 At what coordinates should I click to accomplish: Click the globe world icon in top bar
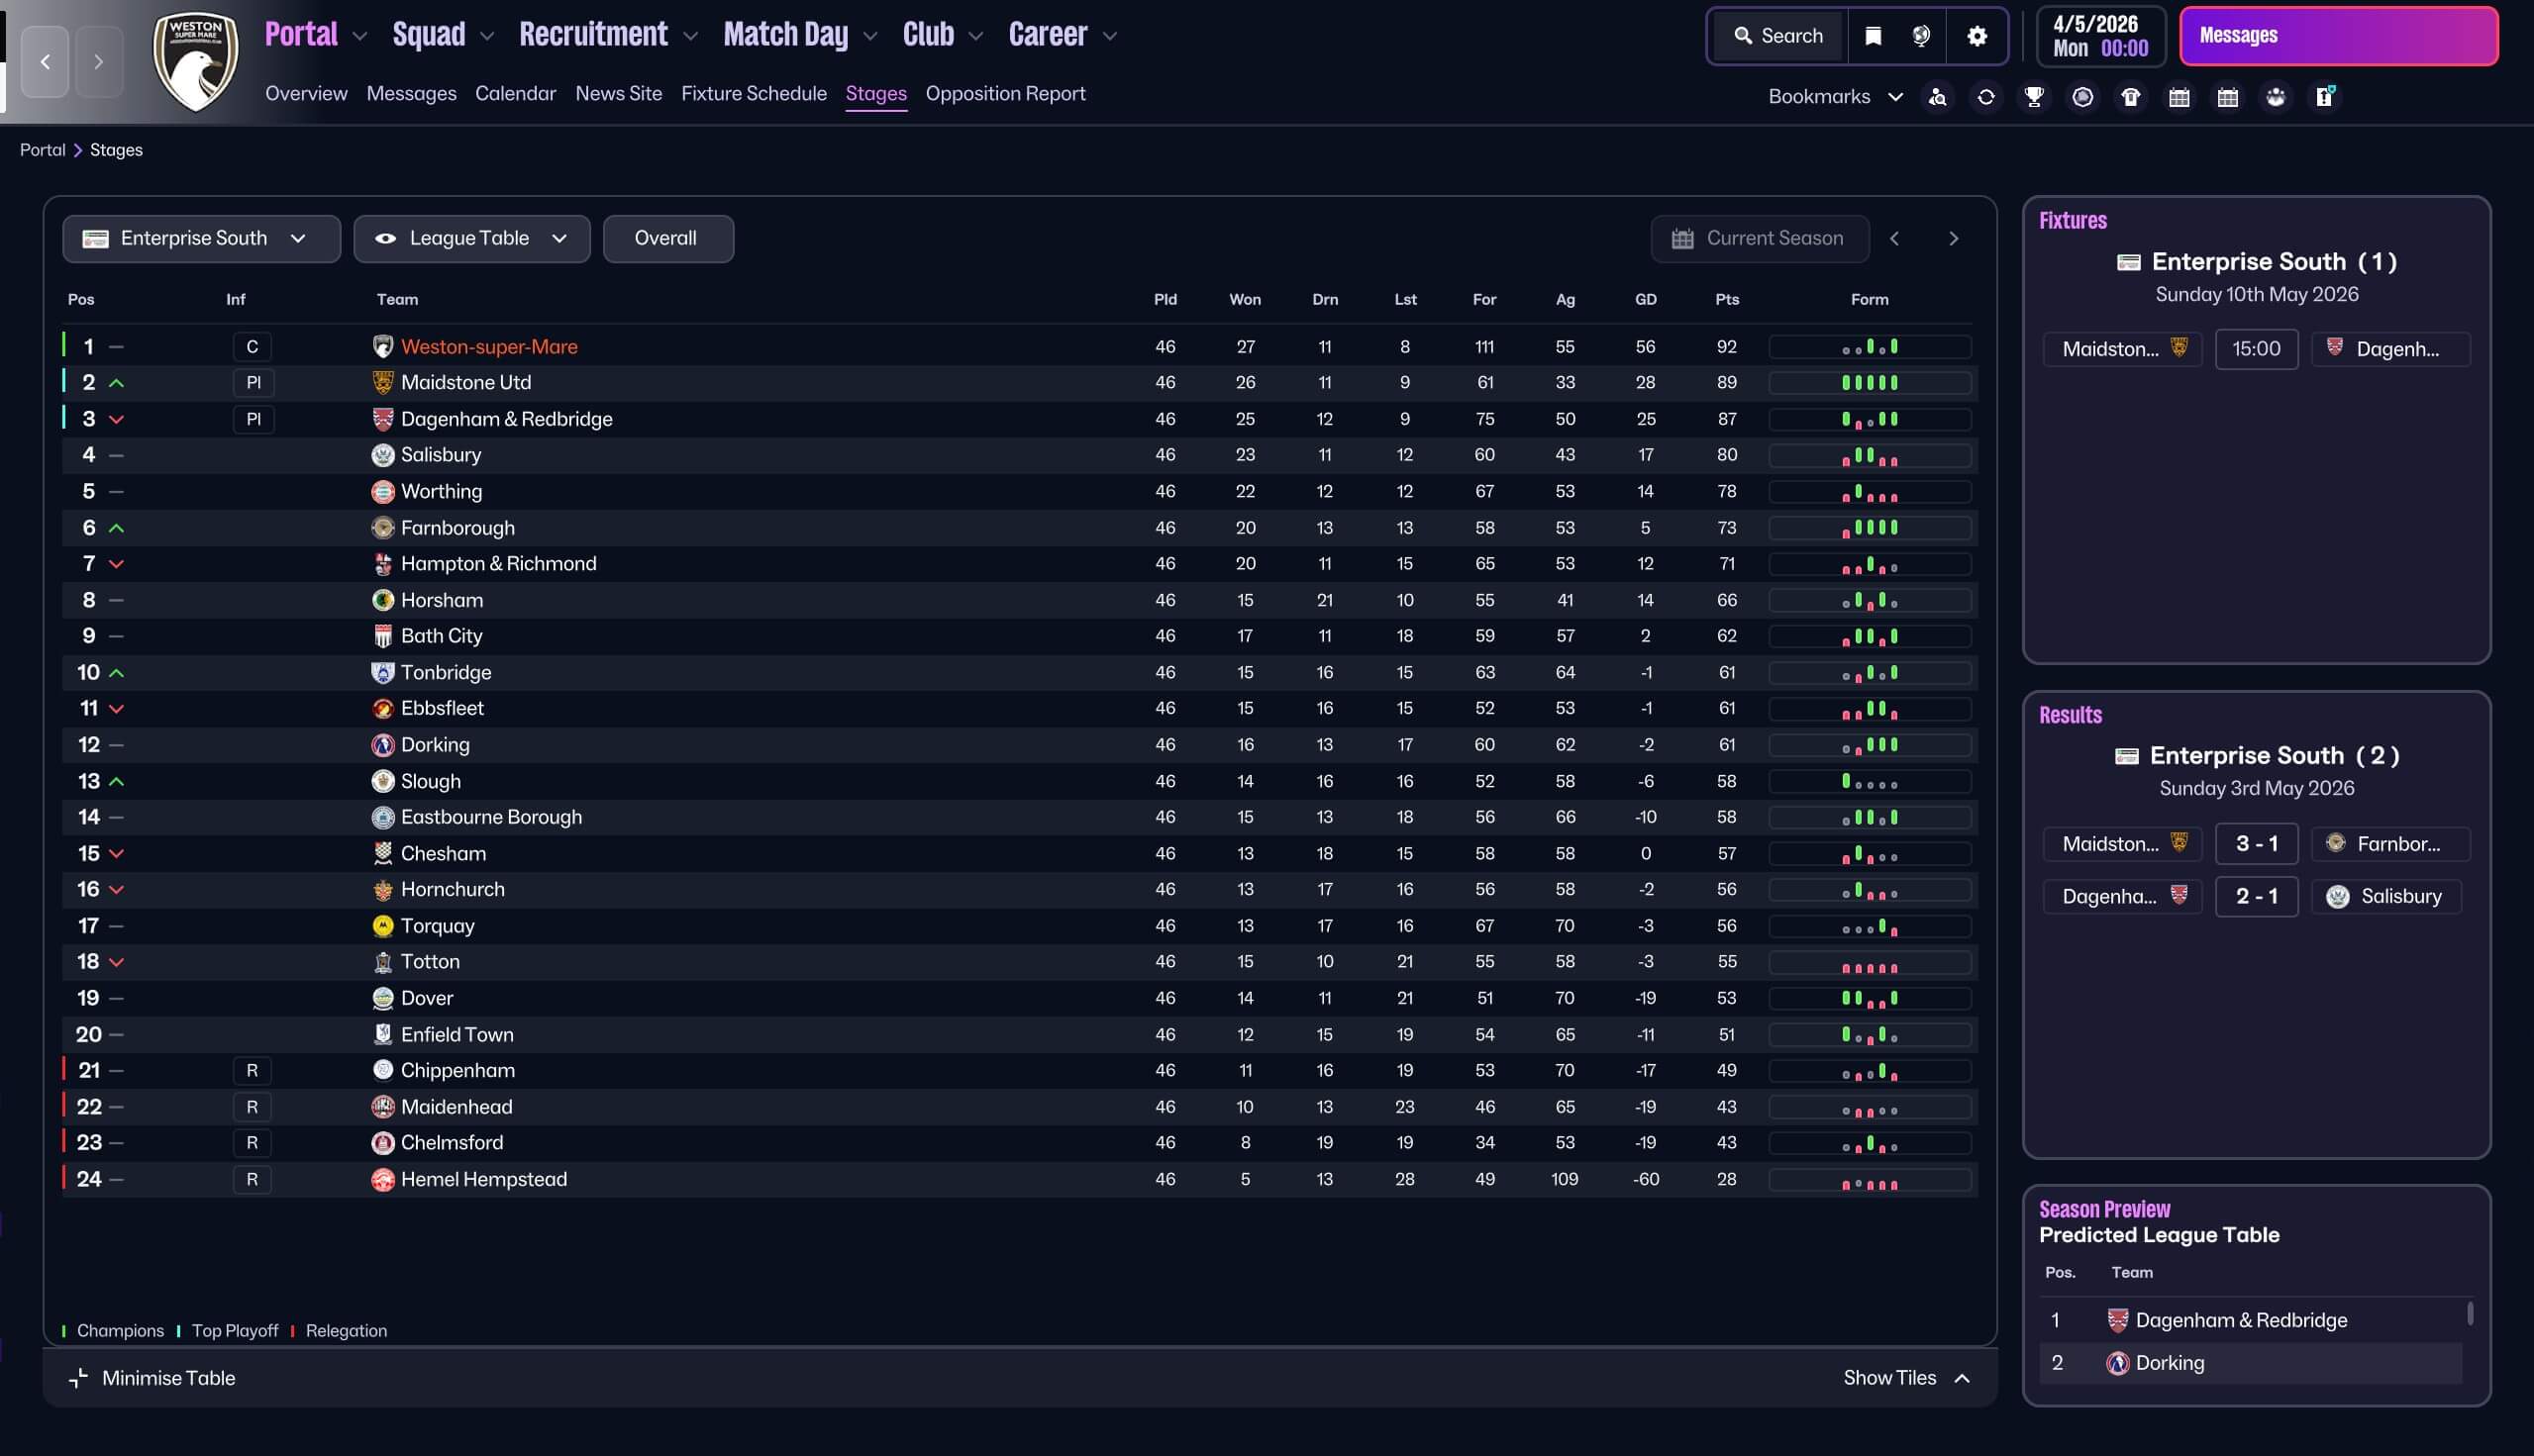coord(1921,36)
